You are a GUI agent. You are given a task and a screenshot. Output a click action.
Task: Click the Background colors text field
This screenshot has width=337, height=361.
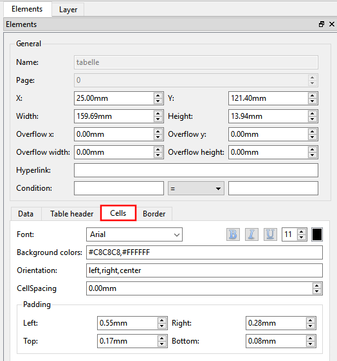coord(205,252)
